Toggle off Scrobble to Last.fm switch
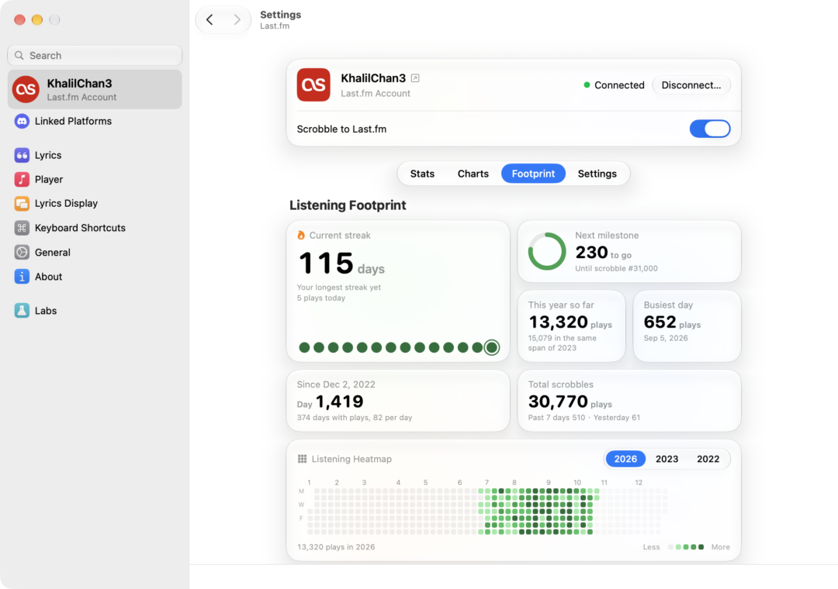The width and height of the screenshot is (838, 589). click(710, 129)
